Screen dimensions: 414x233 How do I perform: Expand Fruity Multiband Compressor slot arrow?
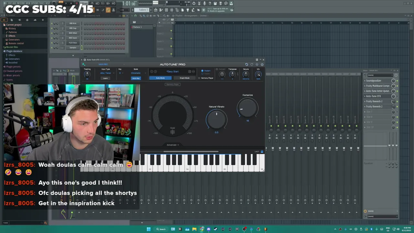click(365, 86)
